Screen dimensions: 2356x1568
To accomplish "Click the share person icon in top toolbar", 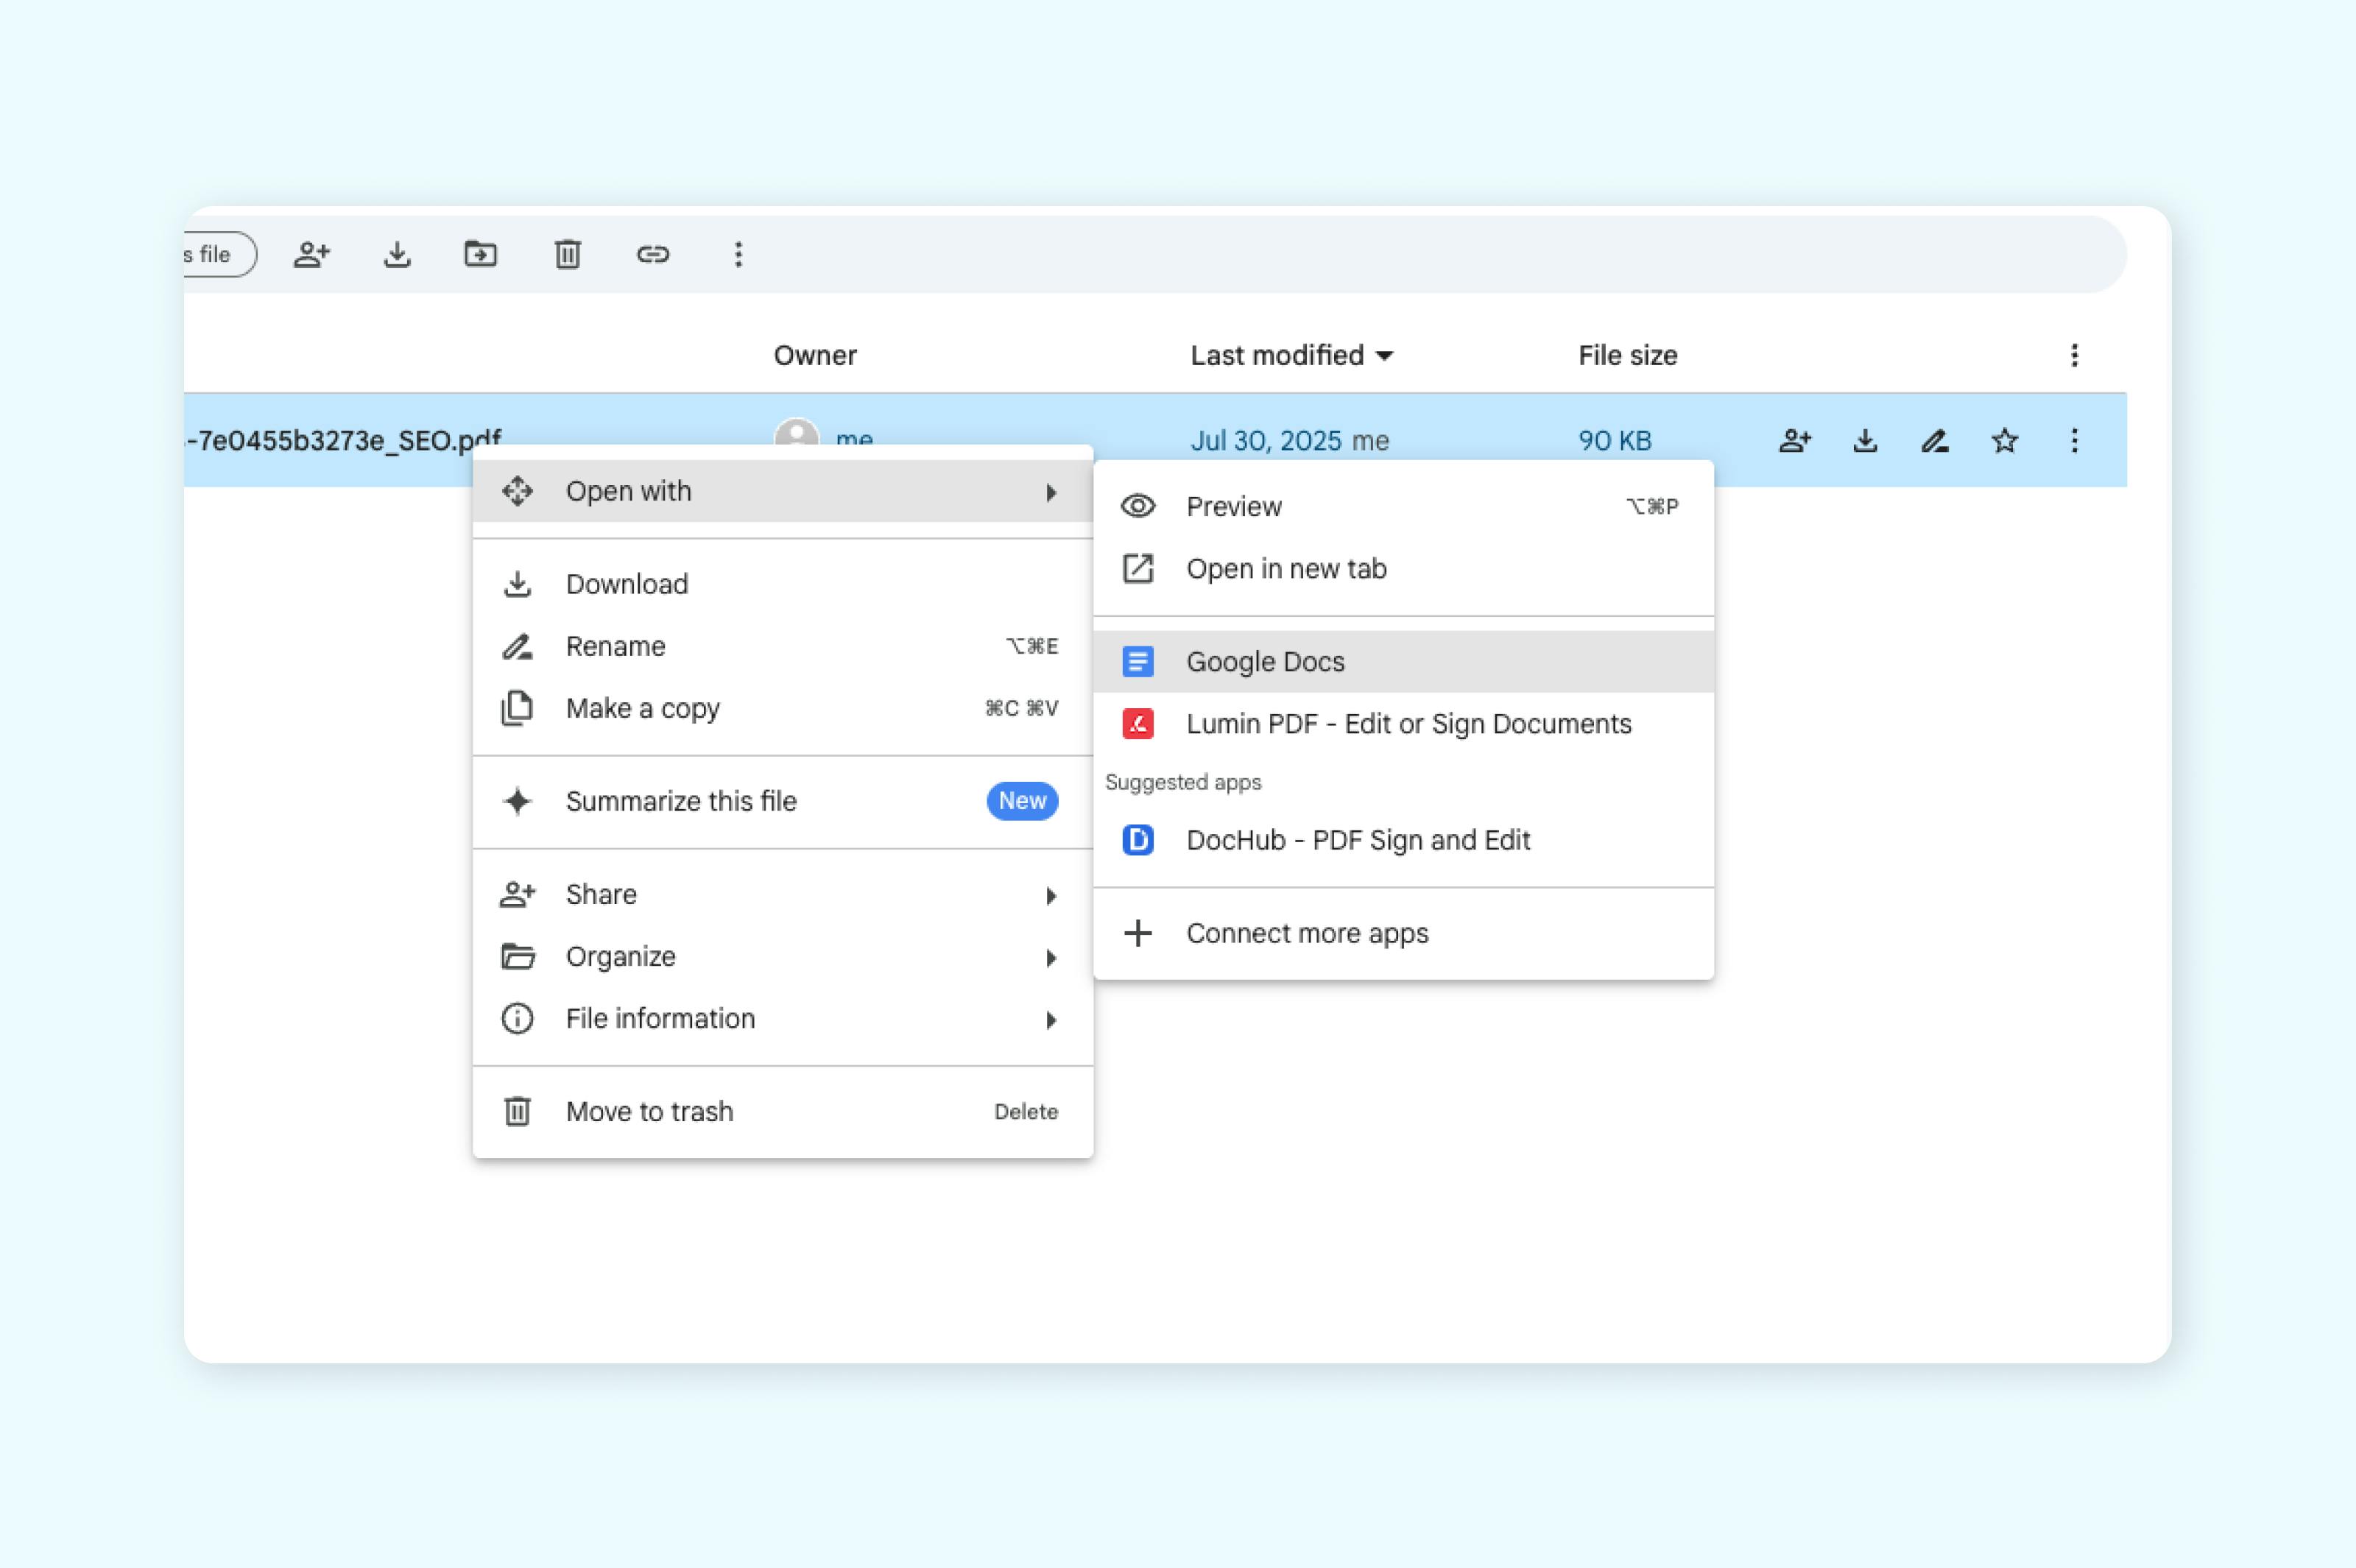I will pyautogui.click(x=312, y=254).
